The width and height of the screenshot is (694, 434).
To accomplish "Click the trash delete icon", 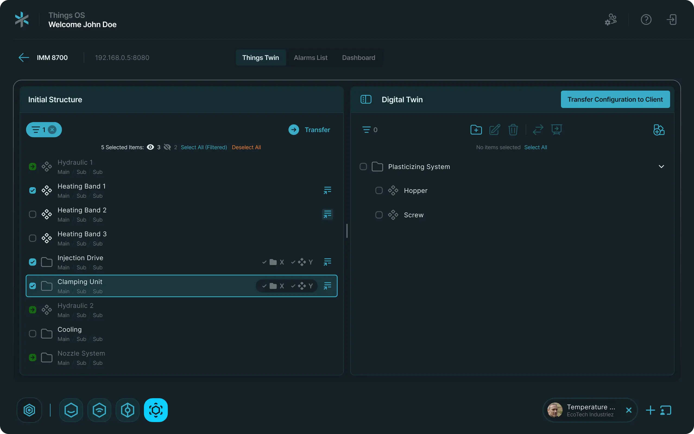I will tap(513, 130).
